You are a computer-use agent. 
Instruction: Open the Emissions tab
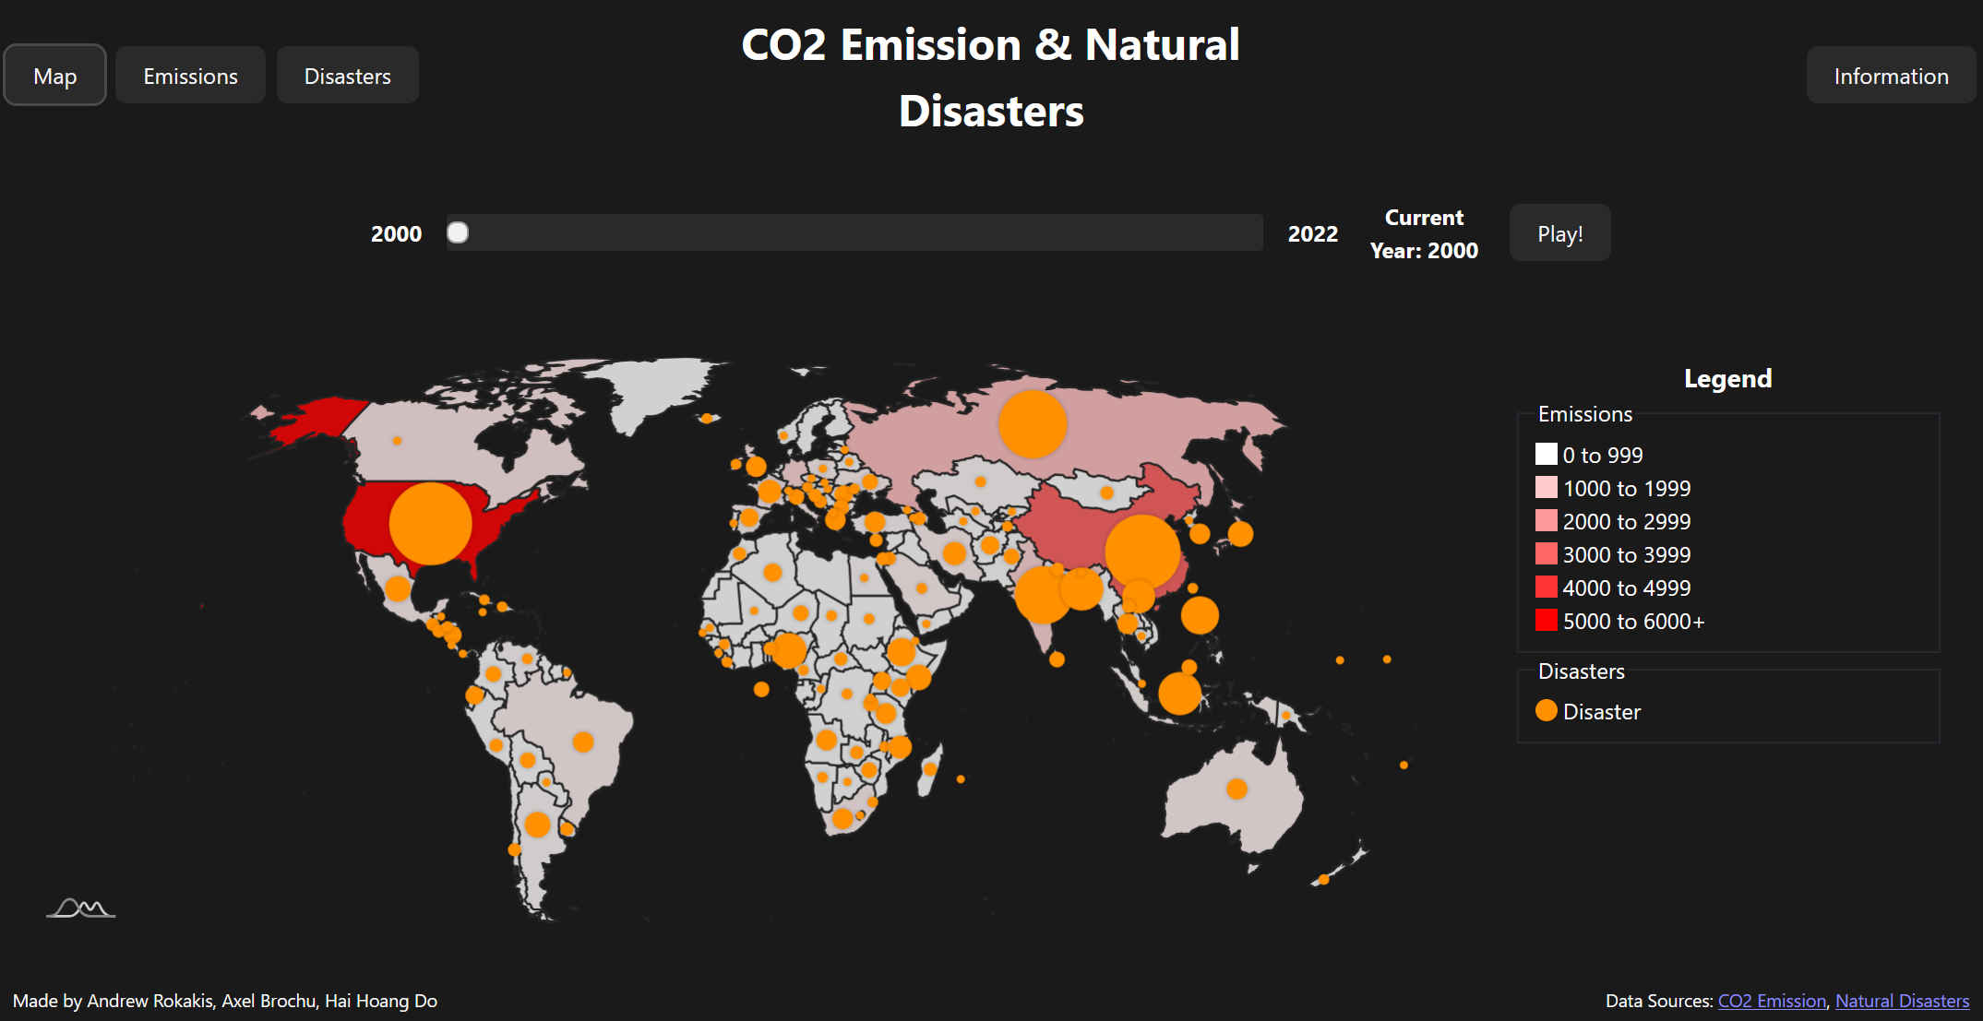coord(190,76)
